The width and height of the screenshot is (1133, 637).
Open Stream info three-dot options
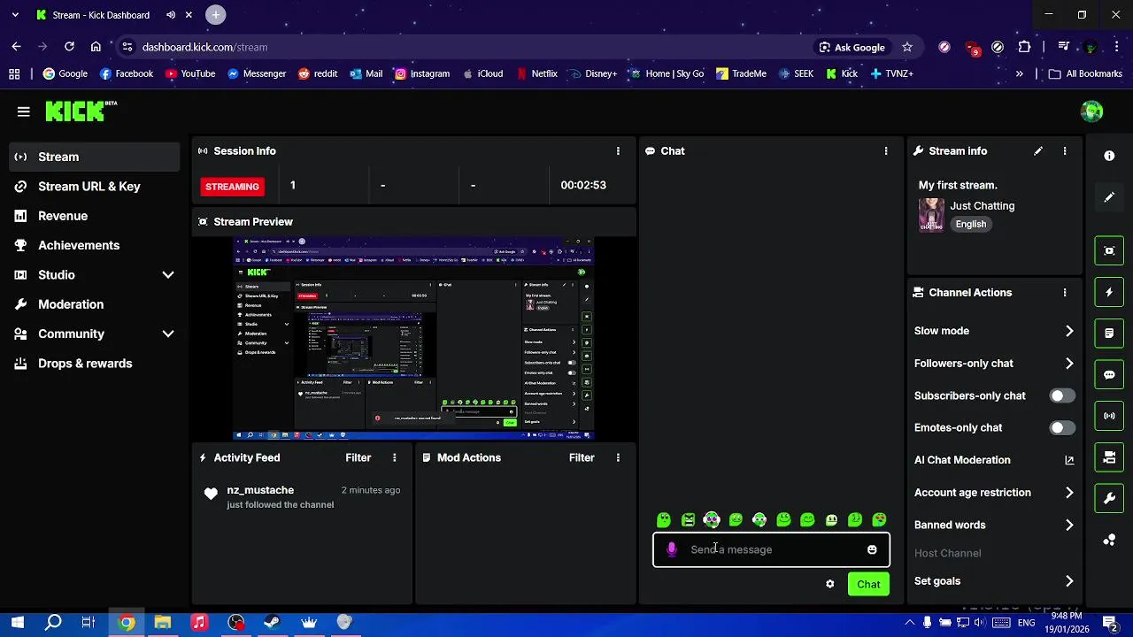point(1065,151)
